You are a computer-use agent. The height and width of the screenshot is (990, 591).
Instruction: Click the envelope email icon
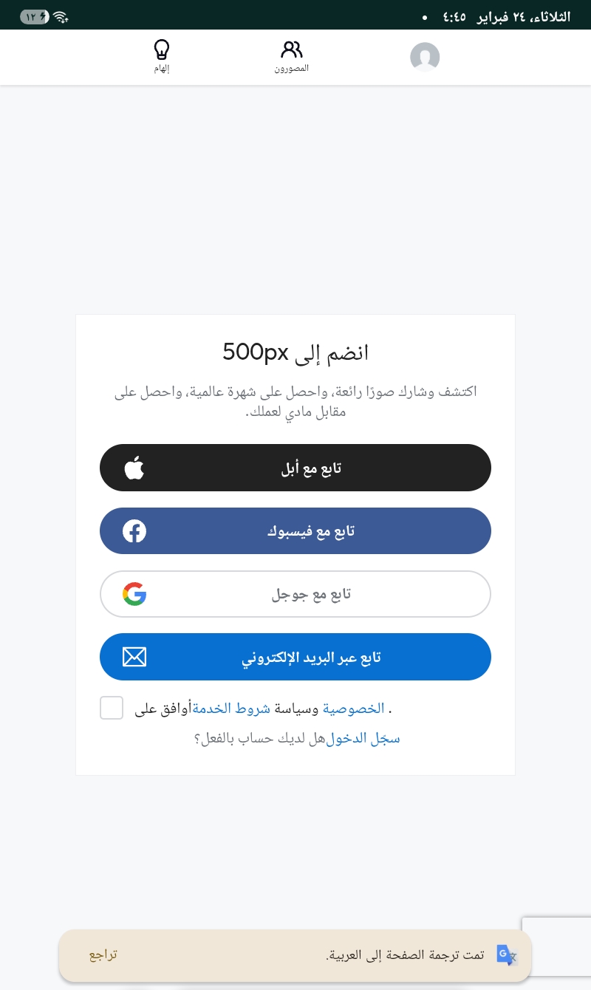(x=134, y=657)
